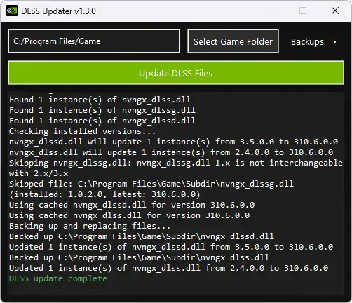
Task: Click the 'Skipped file:' path log line
Action: 151,184
